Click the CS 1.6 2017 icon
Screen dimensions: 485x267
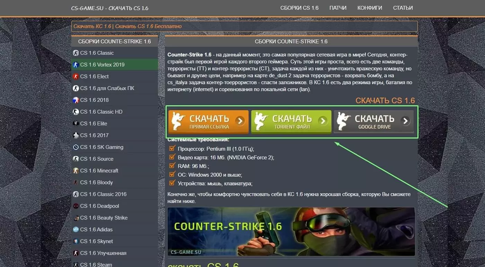pos(76,135)
